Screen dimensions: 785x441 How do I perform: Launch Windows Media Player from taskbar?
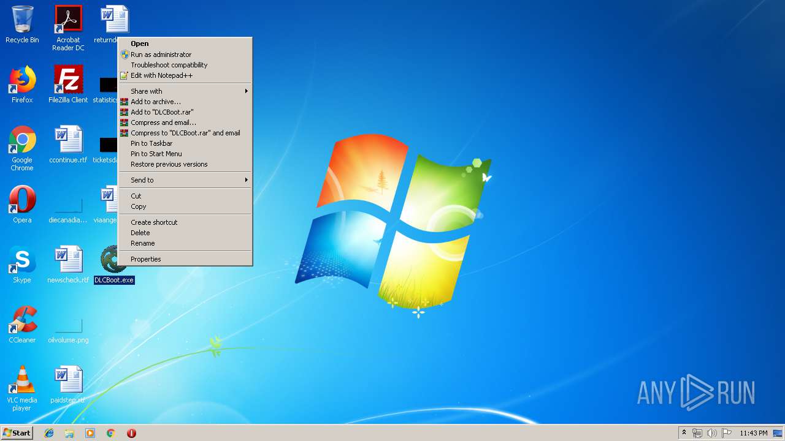90,433
